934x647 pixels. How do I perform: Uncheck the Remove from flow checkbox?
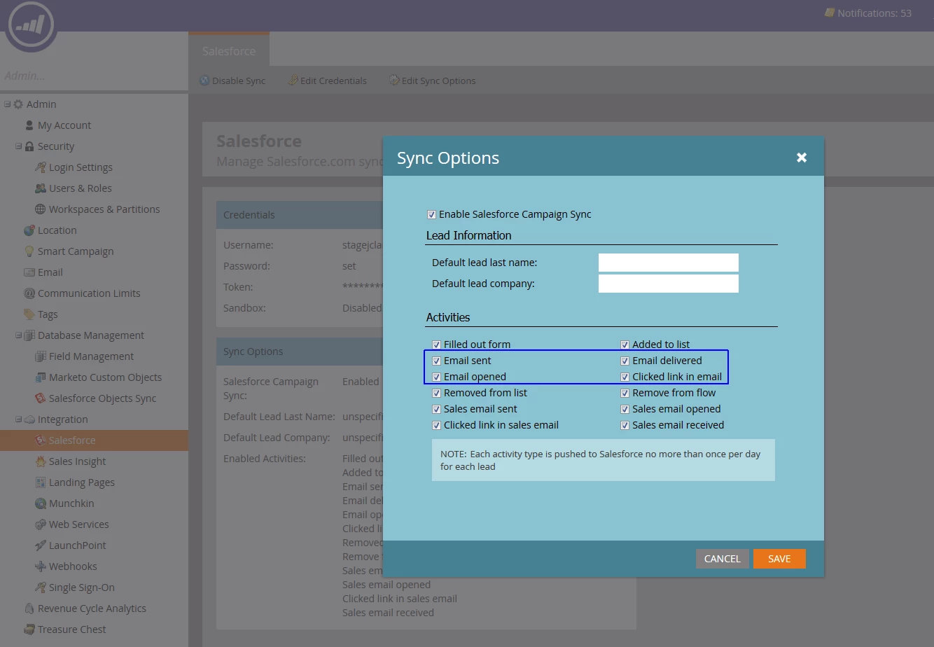625,394
